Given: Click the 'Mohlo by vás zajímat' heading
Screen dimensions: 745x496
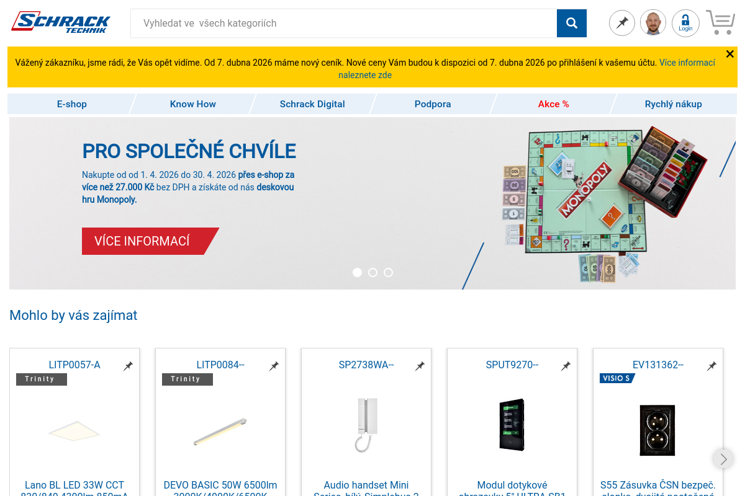Looking at the screenshot, I should [73, 315].
